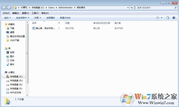The image size is (179, 107).
Task: Minimize the Explorer window
Action: coord(163,3)
